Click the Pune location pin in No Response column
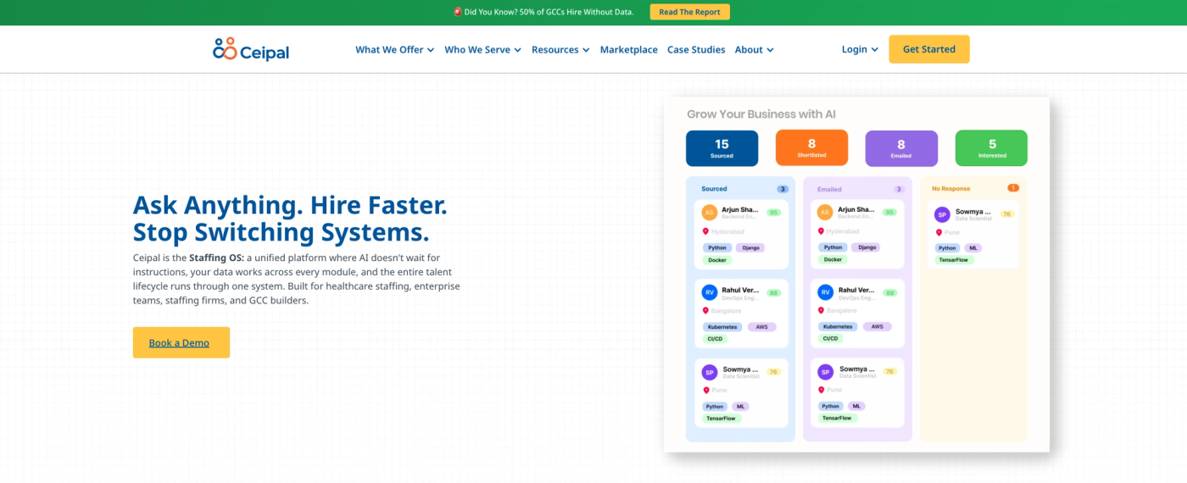The image size is (1187, 483). 939,232
